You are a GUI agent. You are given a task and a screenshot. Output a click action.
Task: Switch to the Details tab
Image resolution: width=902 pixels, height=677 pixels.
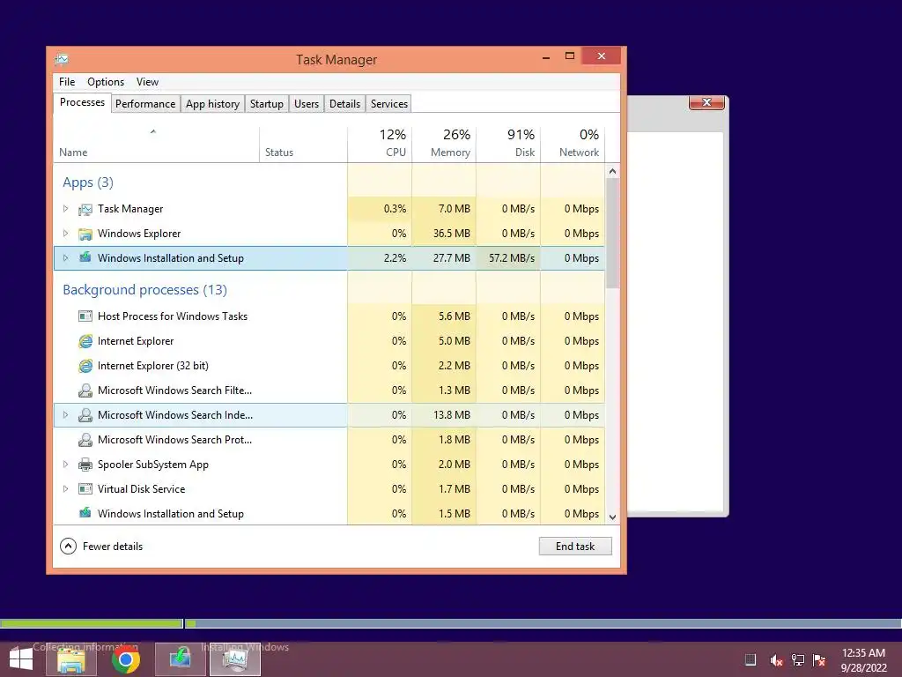344,104
